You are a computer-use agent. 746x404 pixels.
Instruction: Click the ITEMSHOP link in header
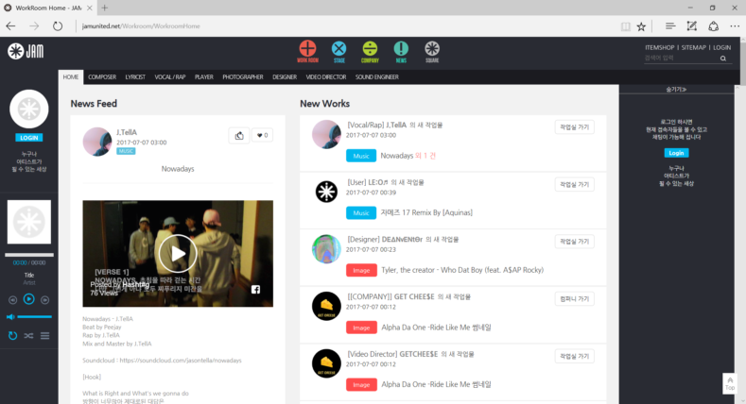pyautogui.click(x=659, y=46)
